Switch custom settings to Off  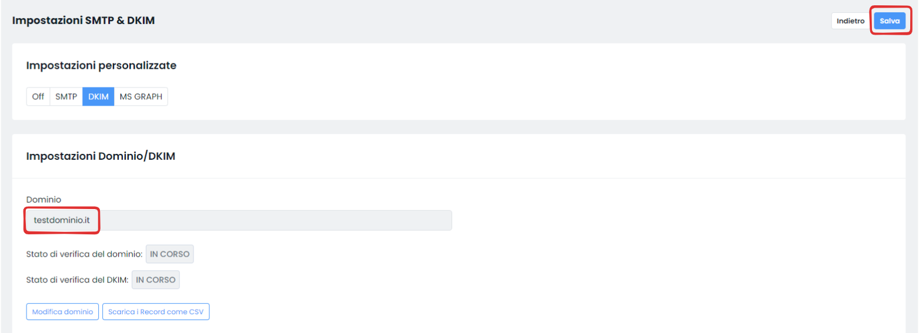pyautogui.click(x=38, y=97)
